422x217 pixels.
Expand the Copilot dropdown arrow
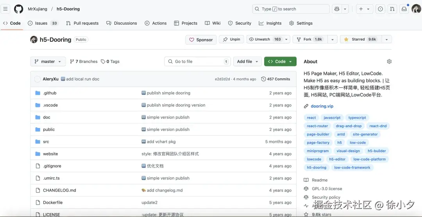(345, 9)
